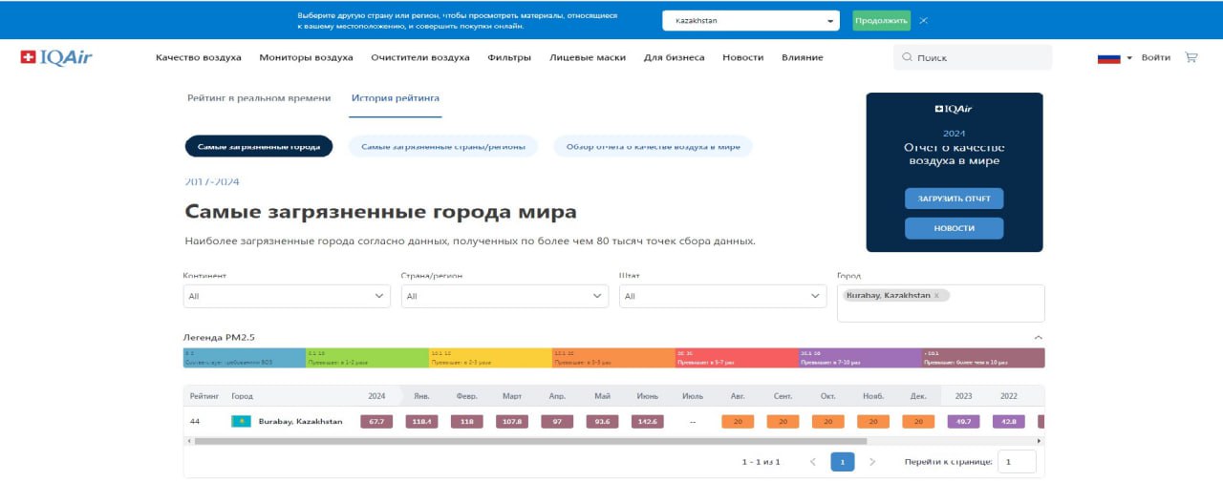Select the most polluted countries/regions pill
Viewport: 1223px width, 503px height.
tap(443, 147)
